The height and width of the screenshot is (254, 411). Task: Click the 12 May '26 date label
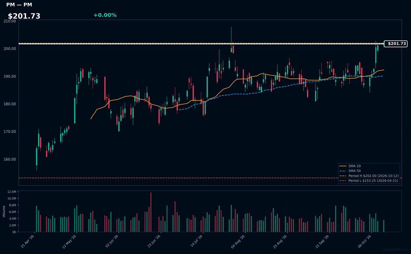click(70, 241)
